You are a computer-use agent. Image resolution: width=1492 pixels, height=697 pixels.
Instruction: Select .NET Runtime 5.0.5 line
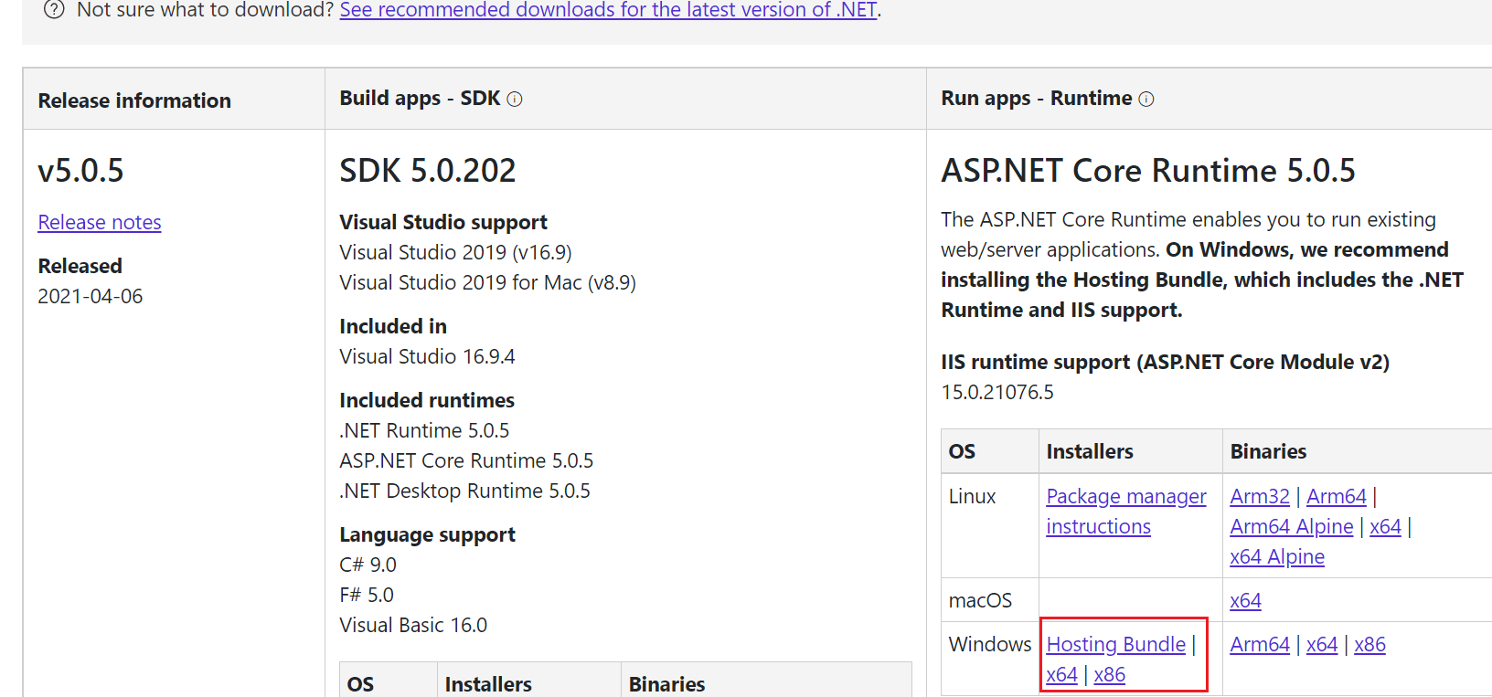click(x=424, y=430)
